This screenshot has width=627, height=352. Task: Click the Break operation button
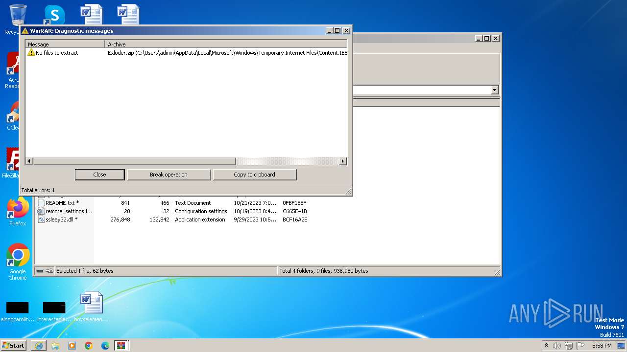[x=169, y=175]
